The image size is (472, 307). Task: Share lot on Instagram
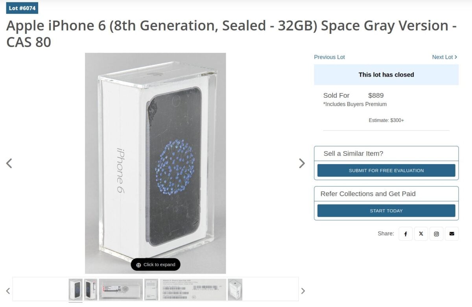click(x=436, y=234)
